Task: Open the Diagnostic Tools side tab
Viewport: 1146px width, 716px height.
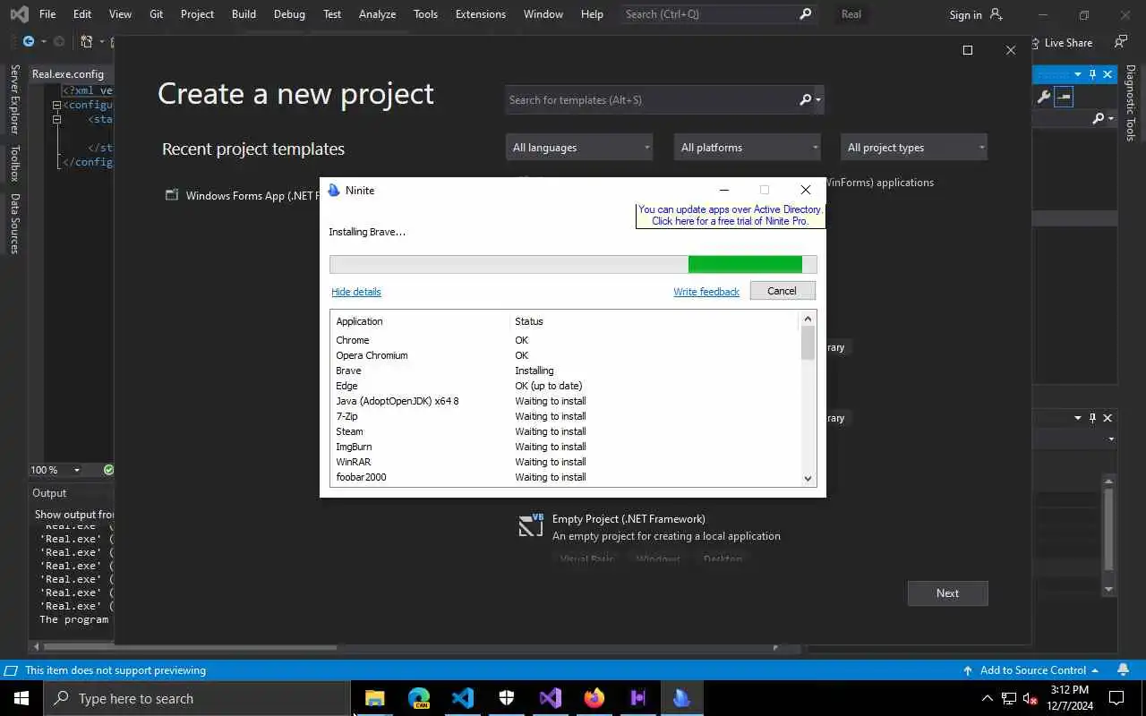Action: pos(1131,103)
